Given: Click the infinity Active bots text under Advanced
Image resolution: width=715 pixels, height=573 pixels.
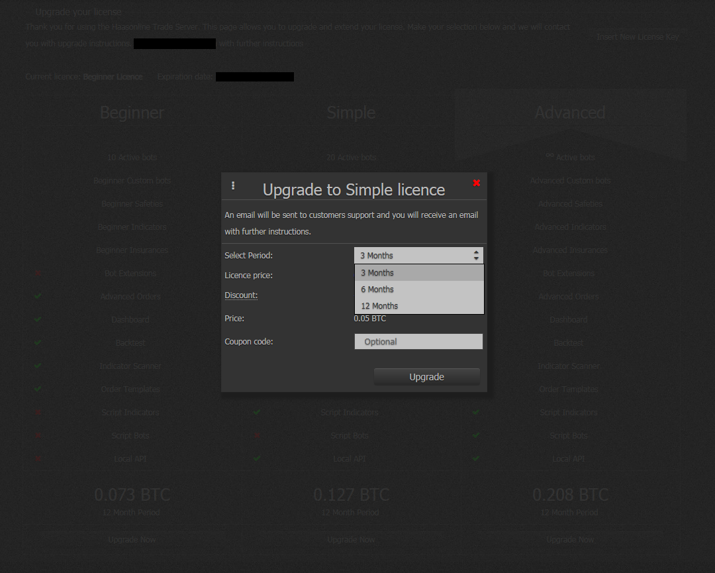Looking at the screenshot, I should pyautogui.click(x=571, y=158).
